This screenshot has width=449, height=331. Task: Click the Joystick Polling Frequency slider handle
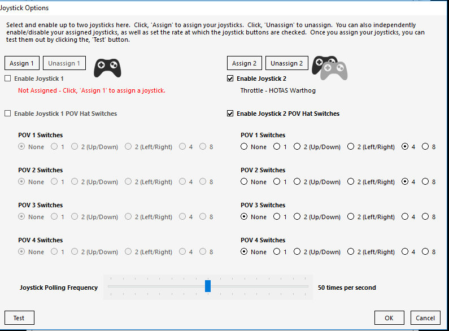[208, 286]
